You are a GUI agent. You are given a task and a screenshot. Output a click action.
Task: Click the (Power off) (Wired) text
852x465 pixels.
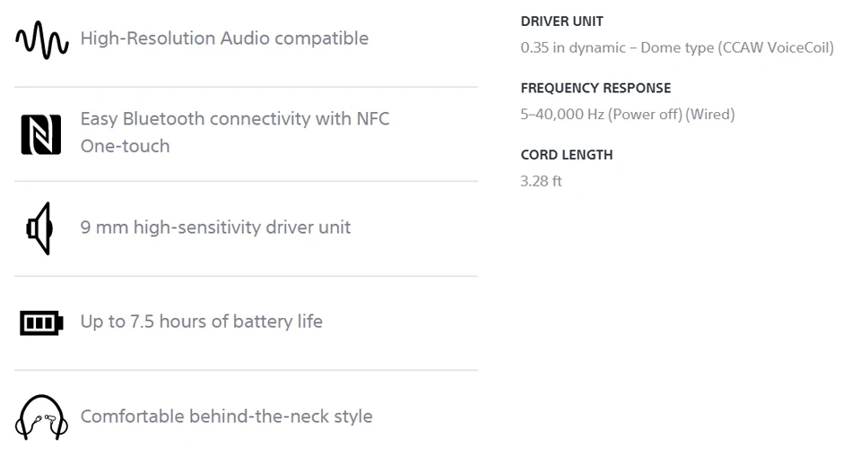pos(672,115)
